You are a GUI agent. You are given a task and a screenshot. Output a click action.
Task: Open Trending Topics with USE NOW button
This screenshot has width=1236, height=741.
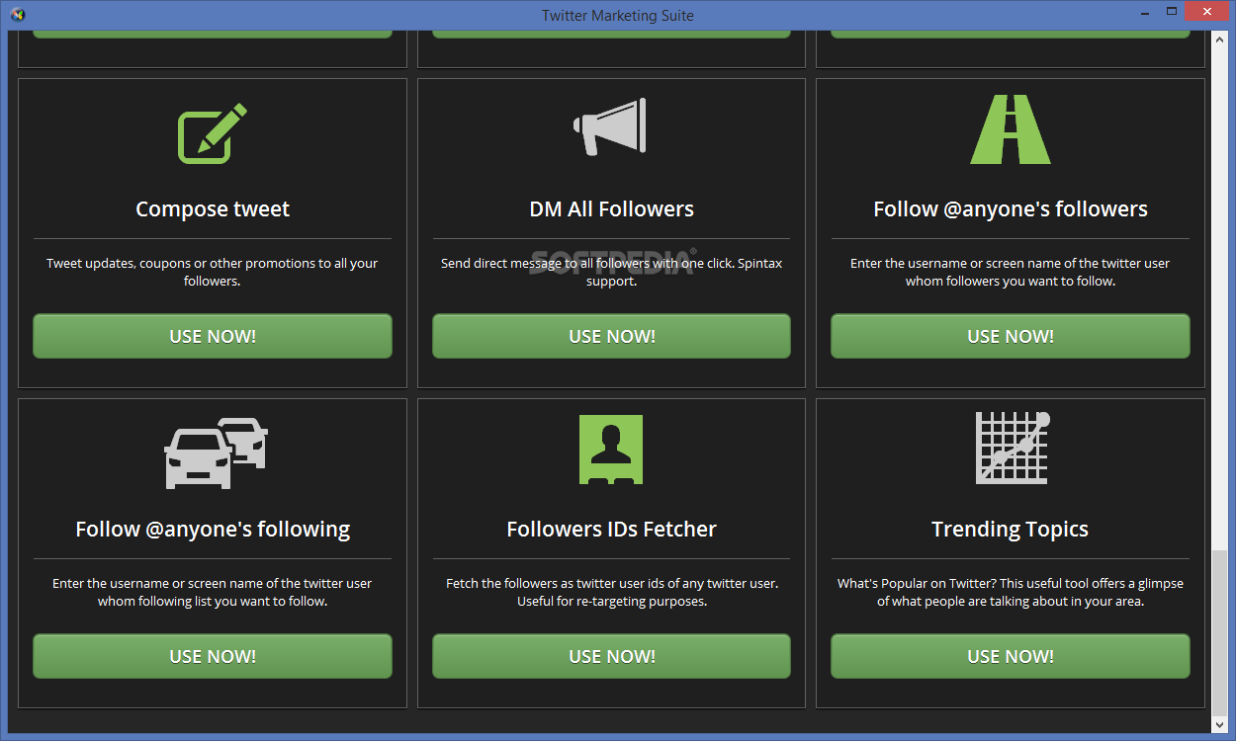(1011, 656)
